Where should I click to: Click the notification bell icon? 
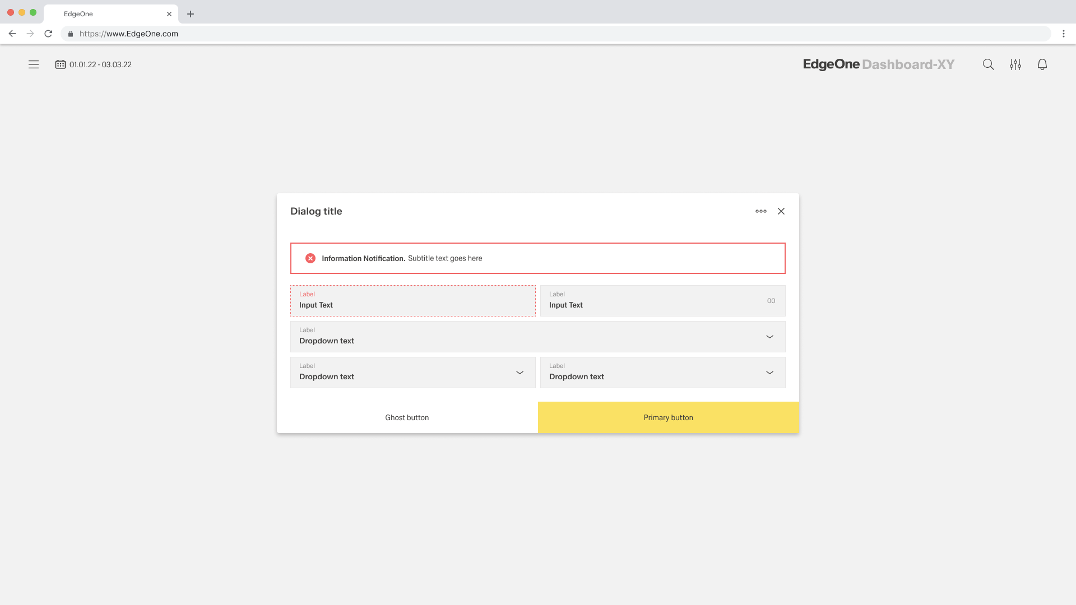1042,64
